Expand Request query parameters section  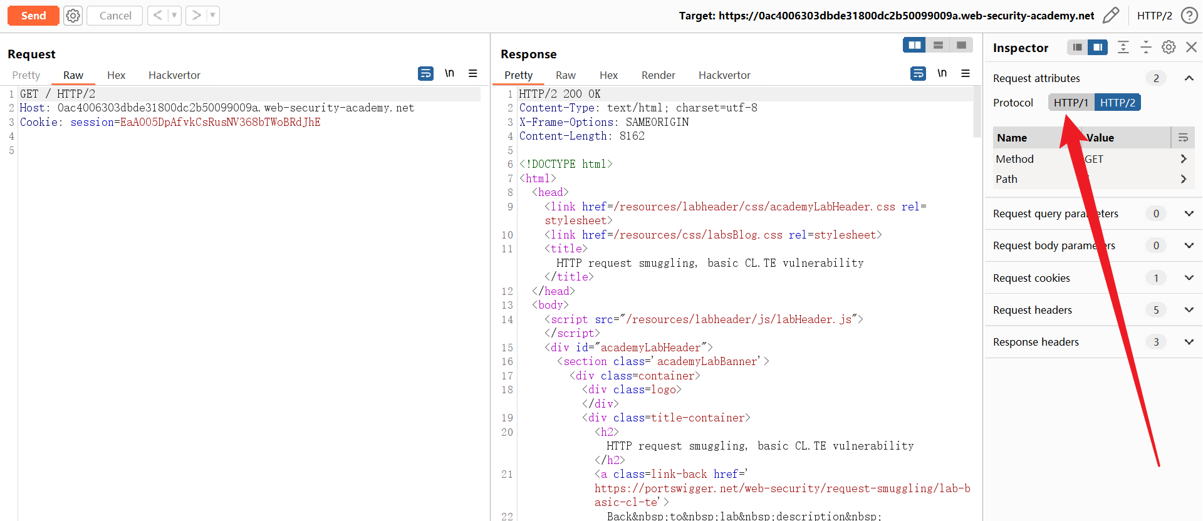point(1189,214)
